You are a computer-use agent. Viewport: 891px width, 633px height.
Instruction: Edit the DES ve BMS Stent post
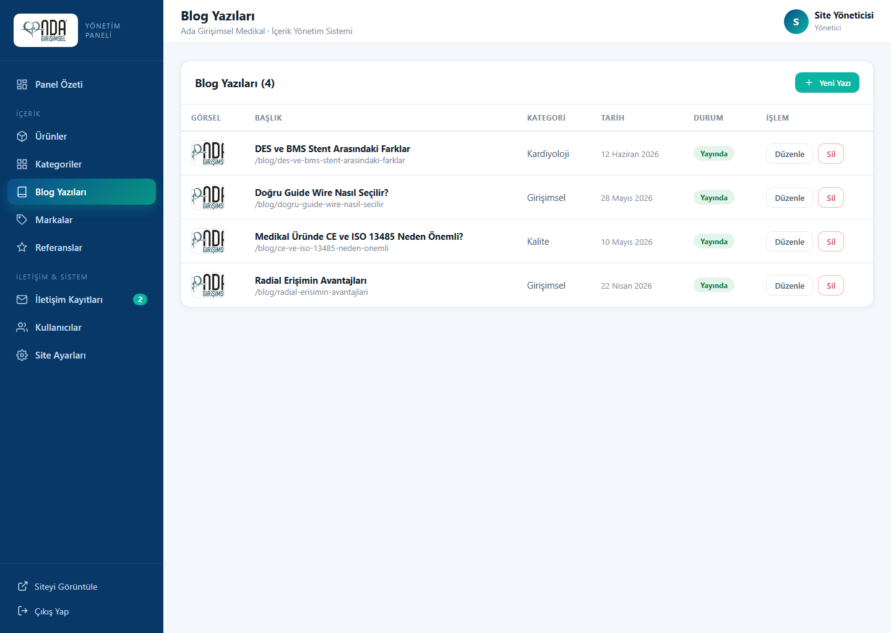point(790,154)
